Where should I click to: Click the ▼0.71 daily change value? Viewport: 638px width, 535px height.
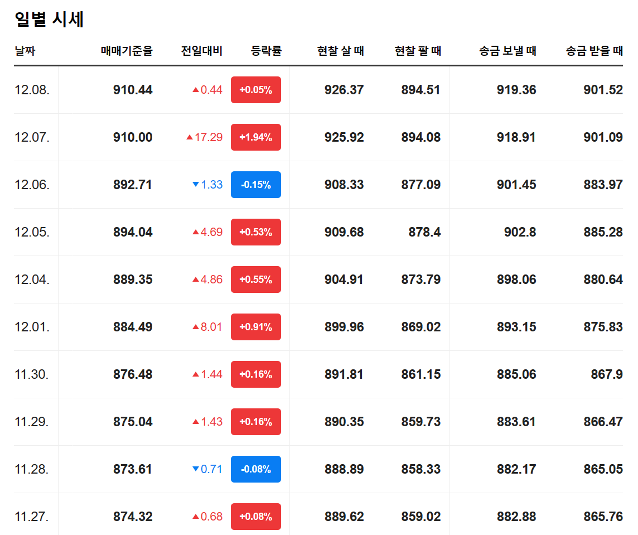[x=207, y=469]
